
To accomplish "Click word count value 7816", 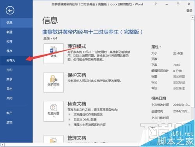I will [177, 65].
